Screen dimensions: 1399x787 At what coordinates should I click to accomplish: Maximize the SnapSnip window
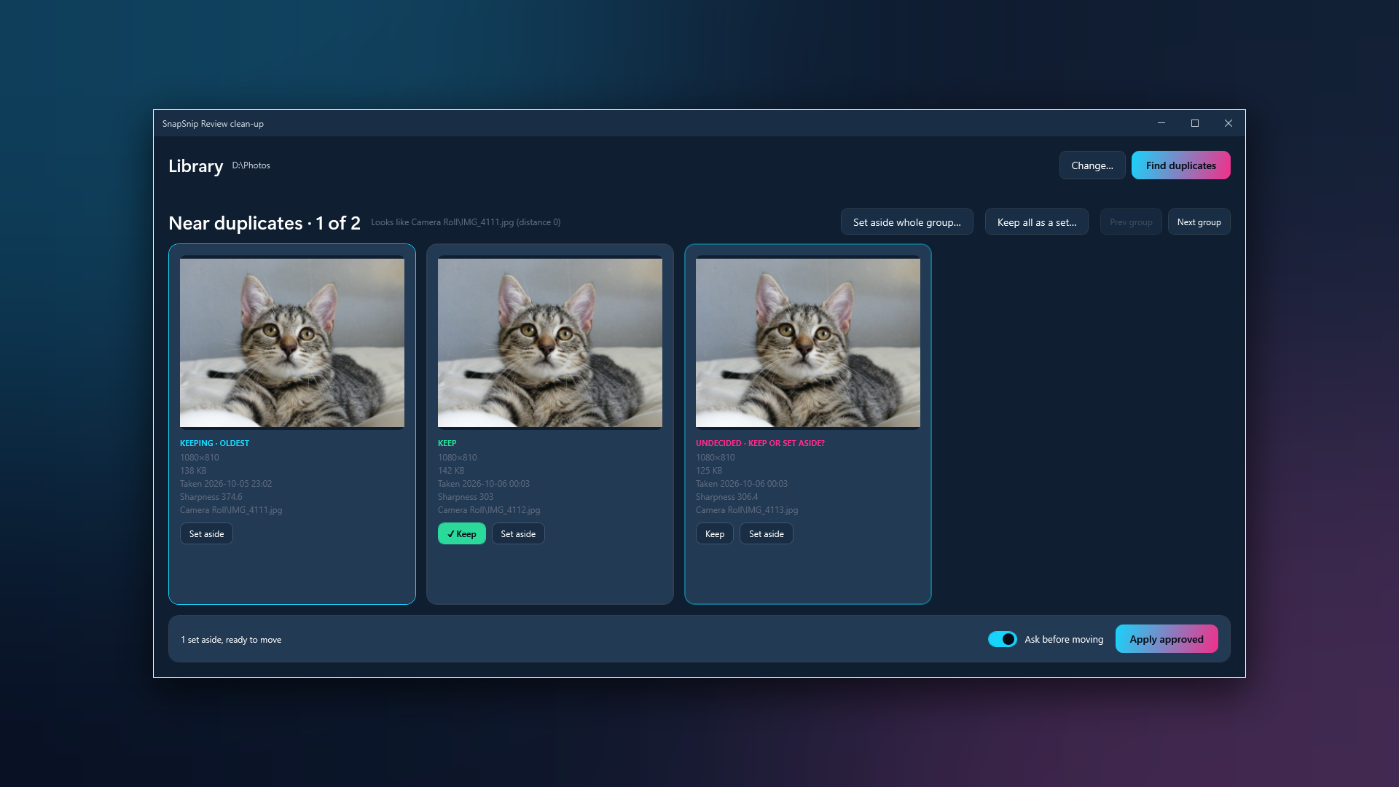(1195, 123)
